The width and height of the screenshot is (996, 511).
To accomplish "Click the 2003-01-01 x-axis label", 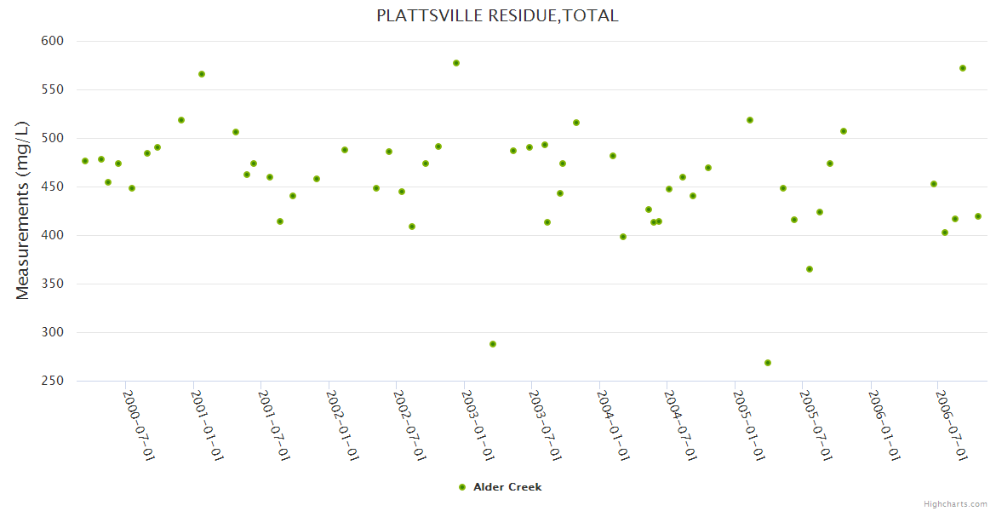I will 478,426.
